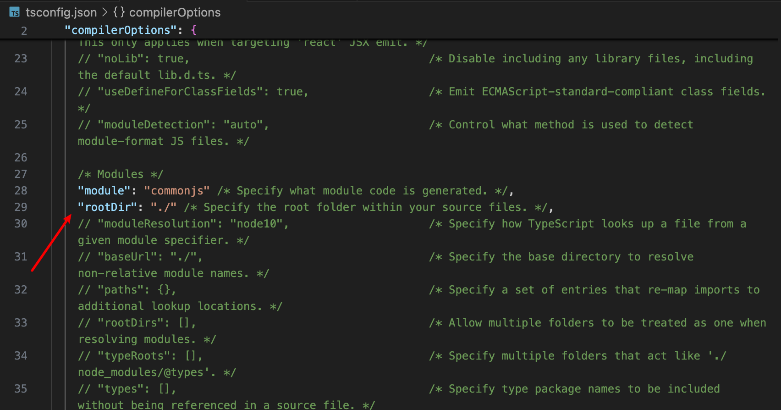Click the opening brace after compilerOptions
The height and width of the screenshot is (410, 781).
coord(193,30)
